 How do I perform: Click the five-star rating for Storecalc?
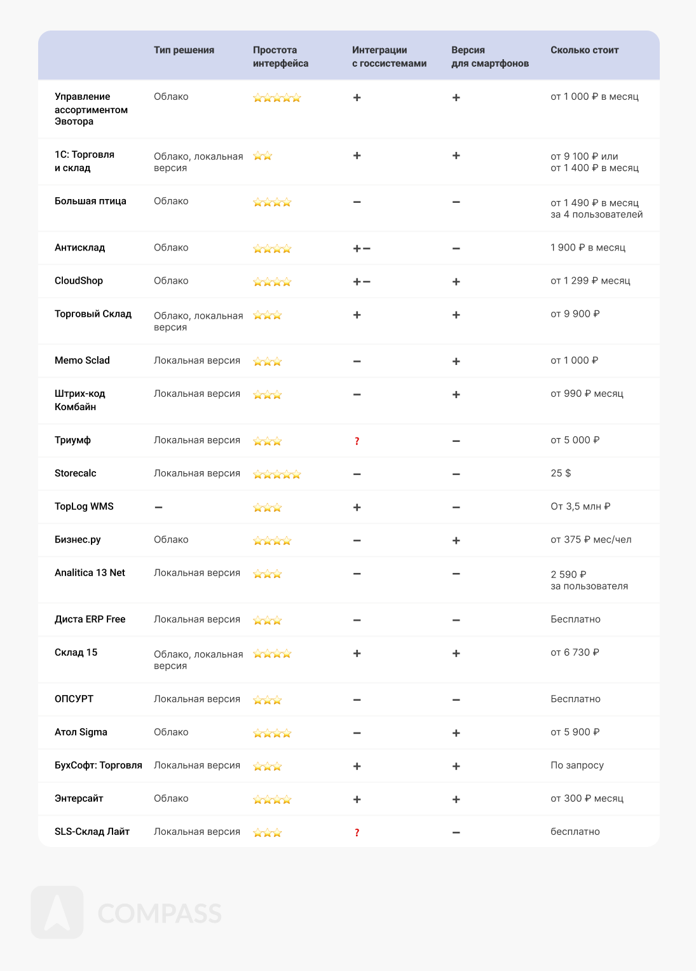[276, 474]
